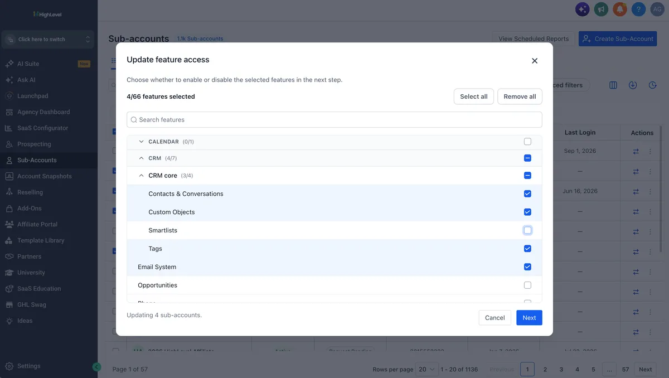The width and height of the screenshot is (669, 378).
Task: Open the column manager icon beside filters
Action: pos(613,85)
